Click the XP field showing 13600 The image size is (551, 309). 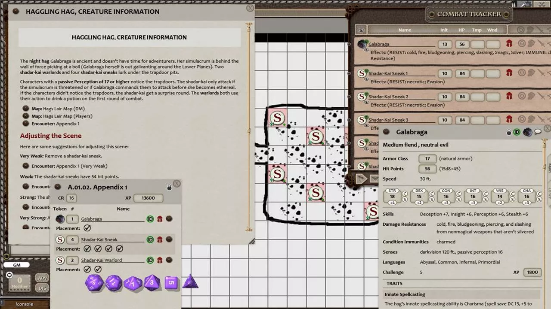[x=148, y=198]
